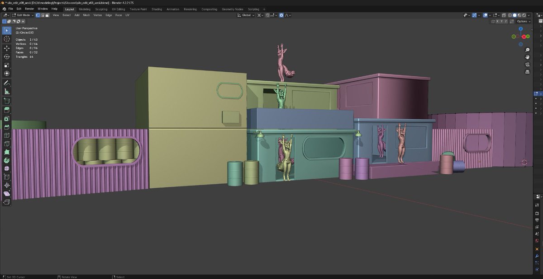Screen dimensions: 543x279
Task: Open the editor type dropdown
Action: click(6, 15)
